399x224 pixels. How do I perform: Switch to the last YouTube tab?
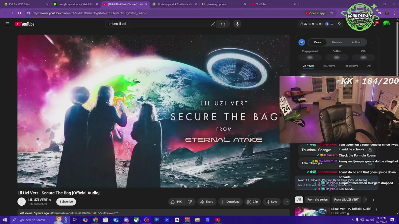pyautogui.click(x=273, y=4)
